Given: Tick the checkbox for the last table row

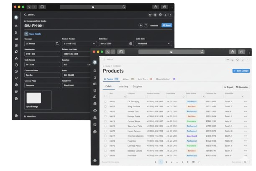Looking at the screenshot, I should [x=105, y=155].
